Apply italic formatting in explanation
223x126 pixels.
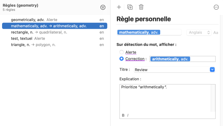(128, 115)
